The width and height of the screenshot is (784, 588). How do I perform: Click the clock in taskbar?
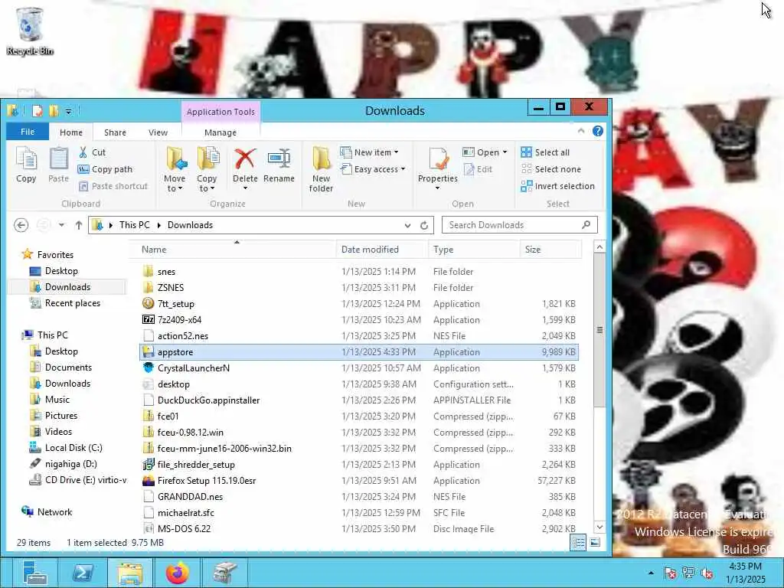[745, 573]
